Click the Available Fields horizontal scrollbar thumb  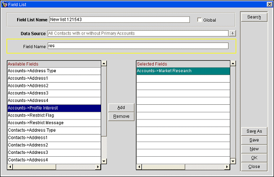[x=35, y=167]
